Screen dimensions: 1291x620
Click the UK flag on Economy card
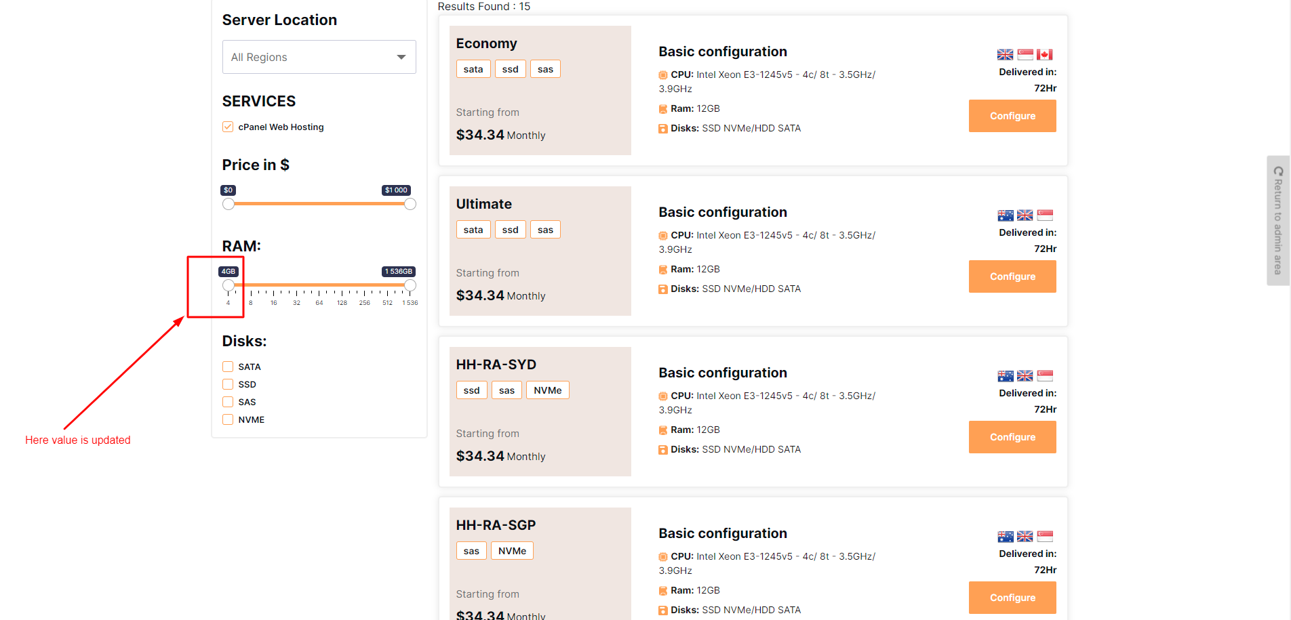(x=1005, y=55)
